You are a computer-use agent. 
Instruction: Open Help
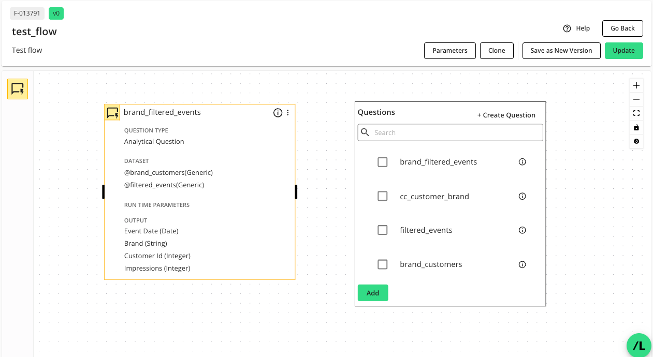click(x=576, y=28)
